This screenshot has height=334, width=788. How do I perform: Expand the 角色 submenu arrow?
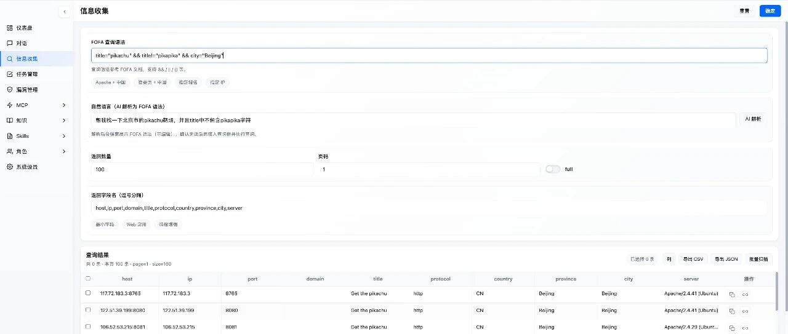tap(64, 151)
